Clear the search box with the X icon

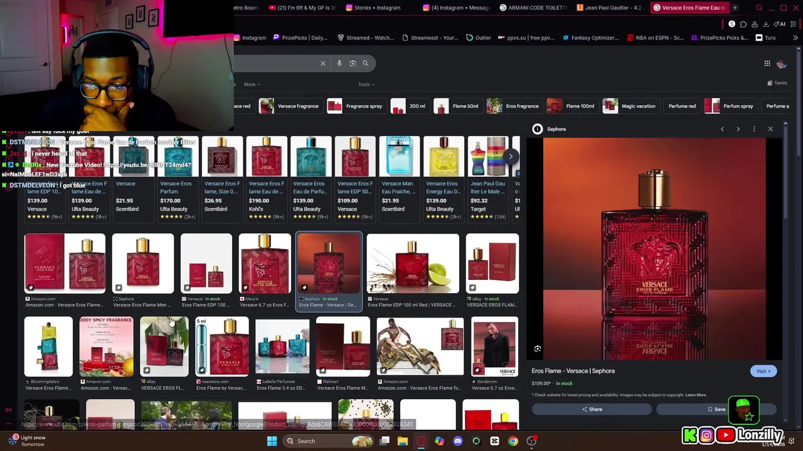(323, 63)
